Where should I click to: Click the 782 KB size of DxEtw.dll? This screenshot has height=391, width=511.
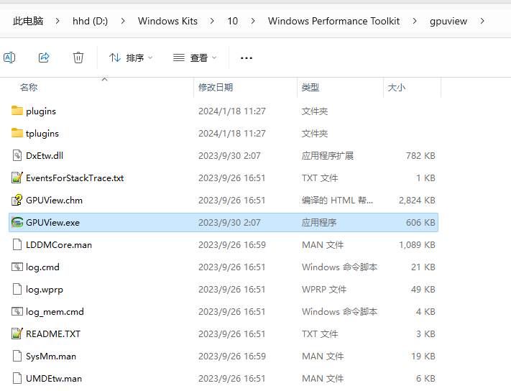pyautogui.click(x=420, y=156)
